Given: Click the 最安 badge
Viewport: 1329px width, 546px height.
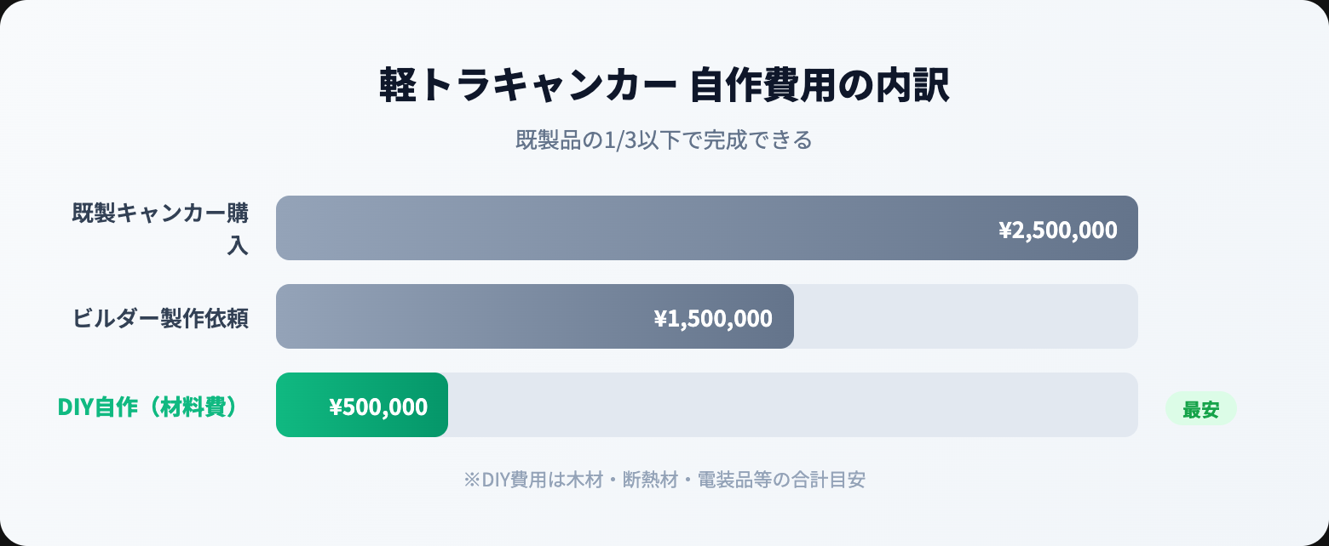Looking at the screenshot, I should tap(1200, 409).
